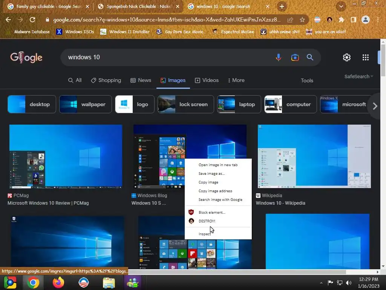Click the volume speaker tray icon
This screenshot has height=290, width=386.
(349, 282)
